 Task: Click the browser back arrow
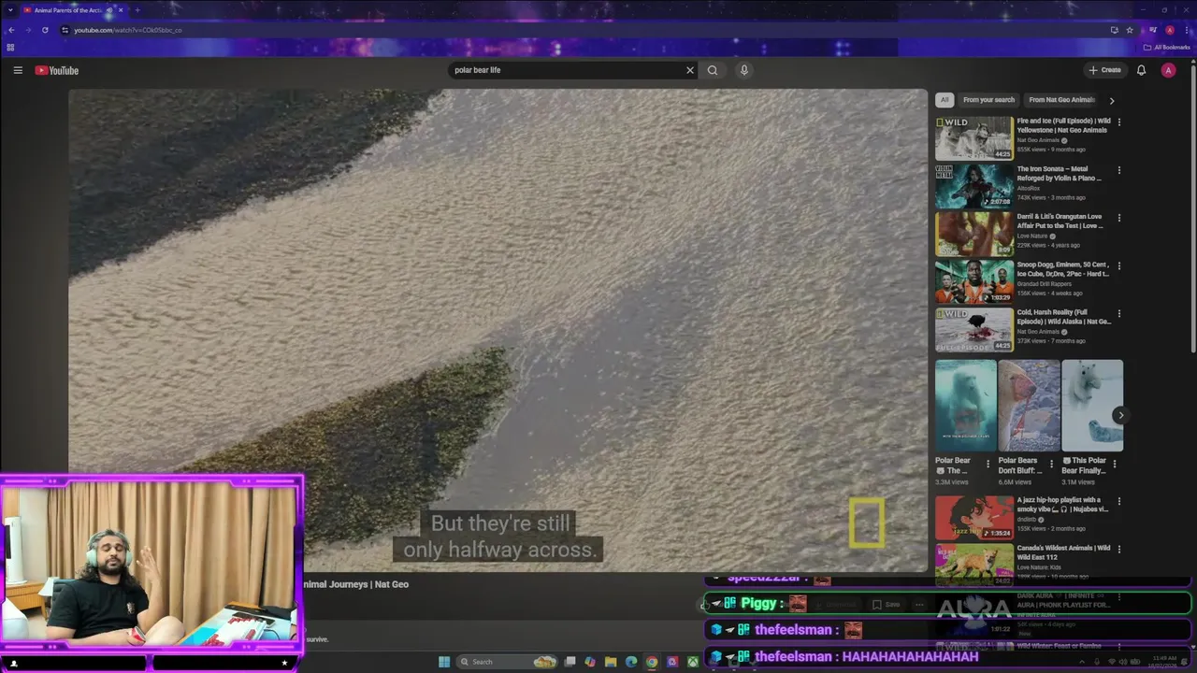pos(11,30)
